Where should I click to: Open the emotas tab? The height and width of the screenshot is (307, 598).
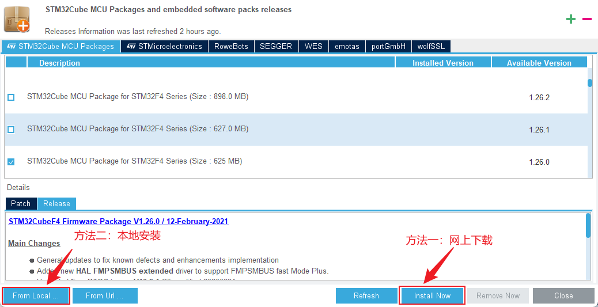(347, 47)
